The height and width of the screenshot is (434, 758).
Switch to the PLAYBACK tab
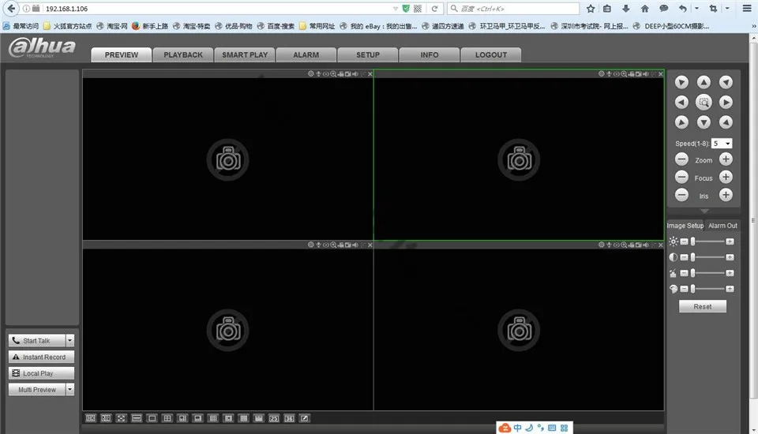183,55
